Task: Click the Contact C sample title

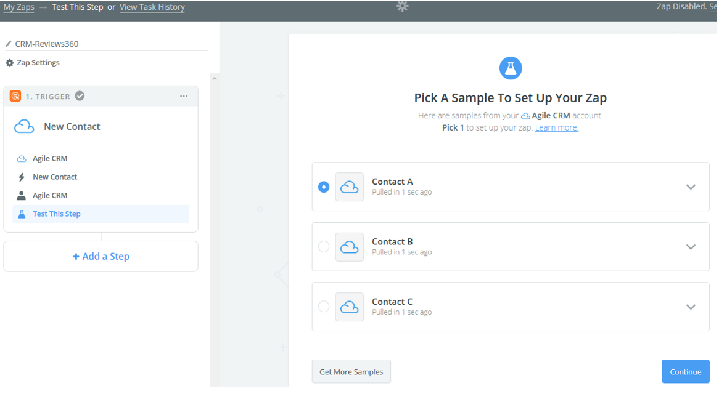Action: 392,302
